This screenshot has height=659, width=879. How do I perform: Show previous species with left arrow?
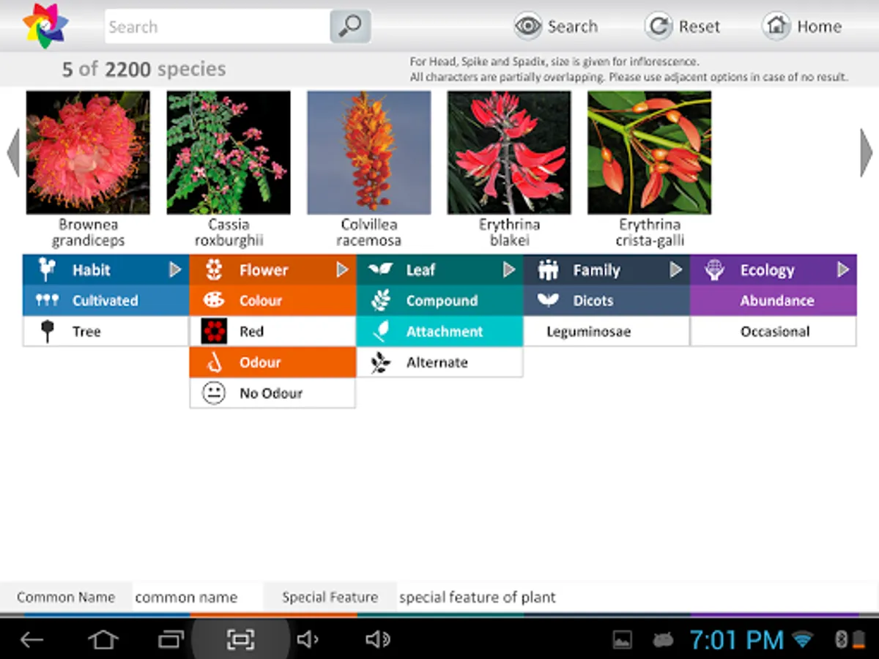[12, 152]
